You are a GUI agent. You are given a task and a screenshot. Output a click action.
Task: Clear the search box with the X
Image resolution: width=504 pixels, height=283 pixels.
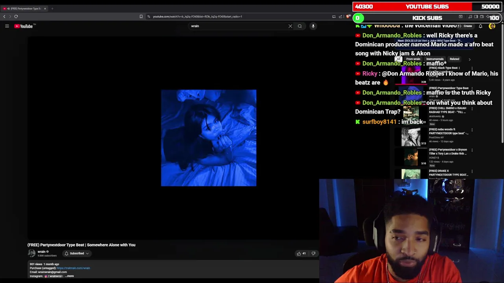[290, 26]
